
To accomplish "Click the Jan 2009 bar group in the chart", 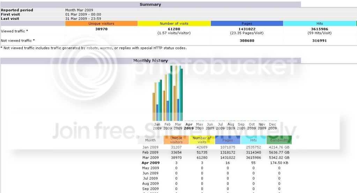I will 157,100.
